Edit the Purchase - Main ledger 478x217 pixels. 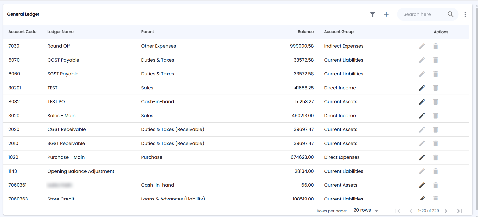point(422,157)
